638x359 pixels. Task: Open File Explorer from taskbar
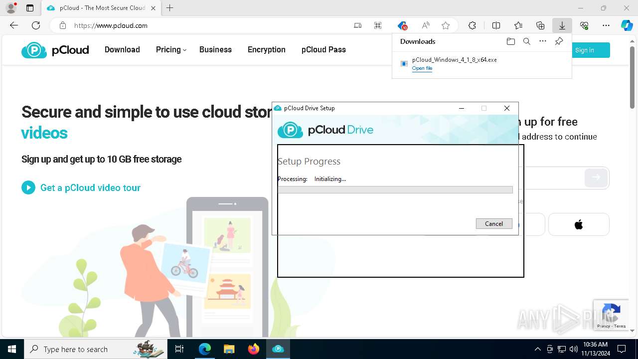click(229, 349)
